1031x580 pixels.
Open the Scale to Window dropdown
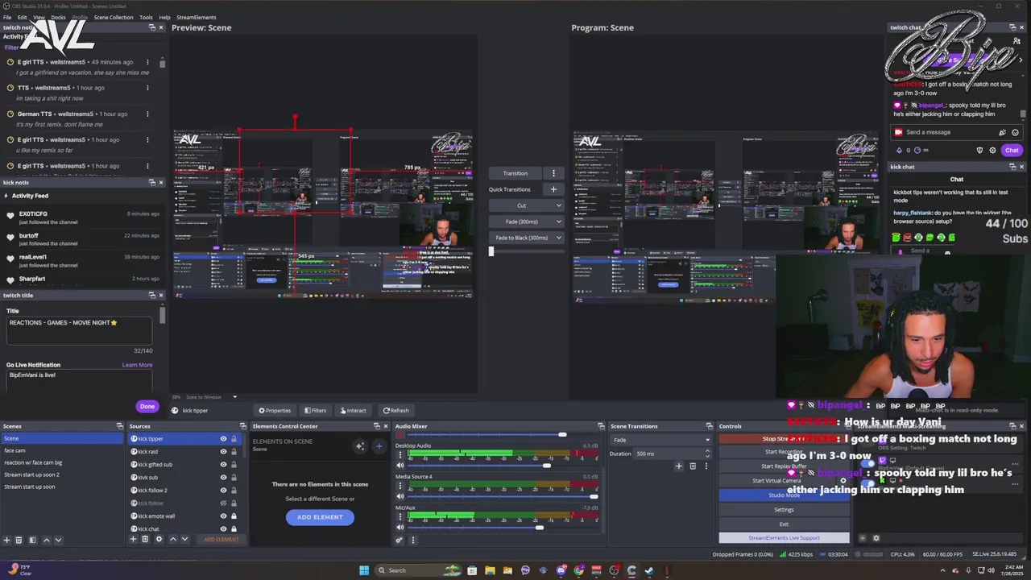pyautogui.click(x=212, y=397)
